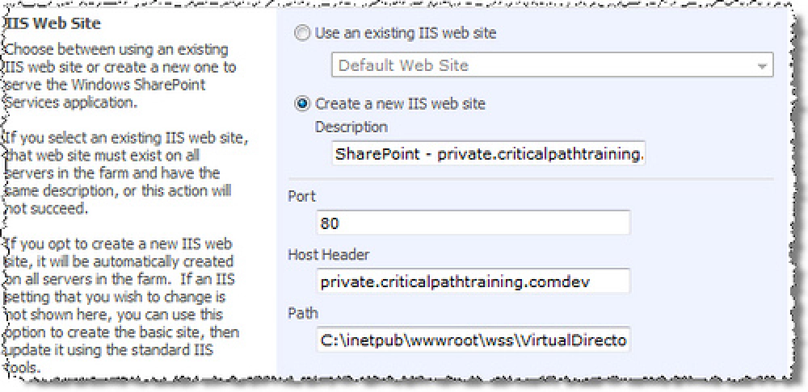Click the paragraph starting 'Choose between using an existing'

120,76
